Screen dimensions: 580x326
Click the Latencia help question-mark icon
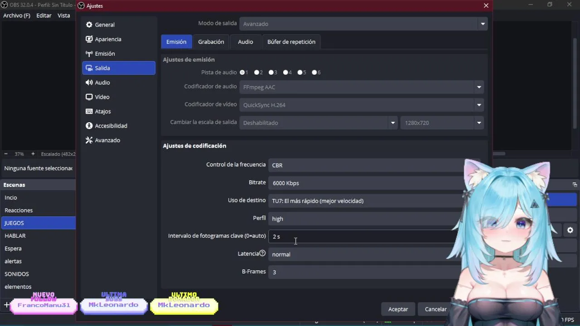pos(262,254)
